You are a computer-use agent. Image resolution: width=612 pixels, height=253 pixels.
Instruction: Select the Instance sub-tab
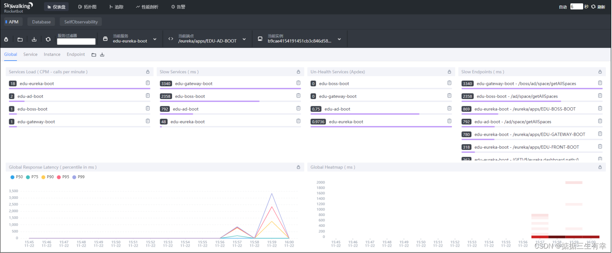(52, 55)
